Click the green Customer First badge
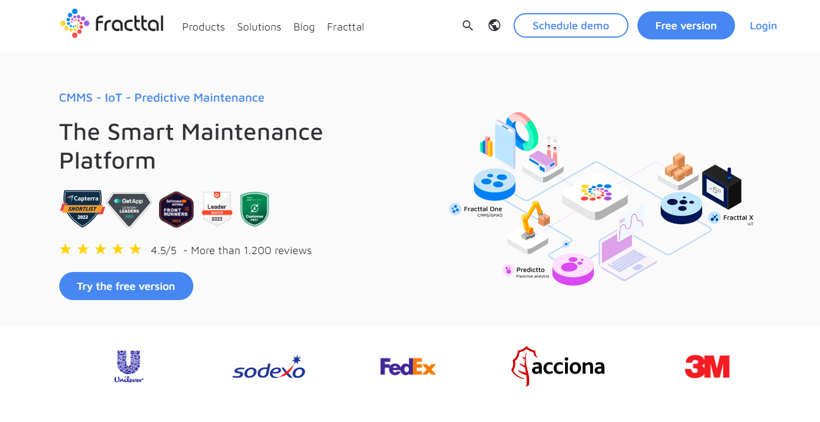The width and height of the screenshot is (820, 422). pos(254,209)
